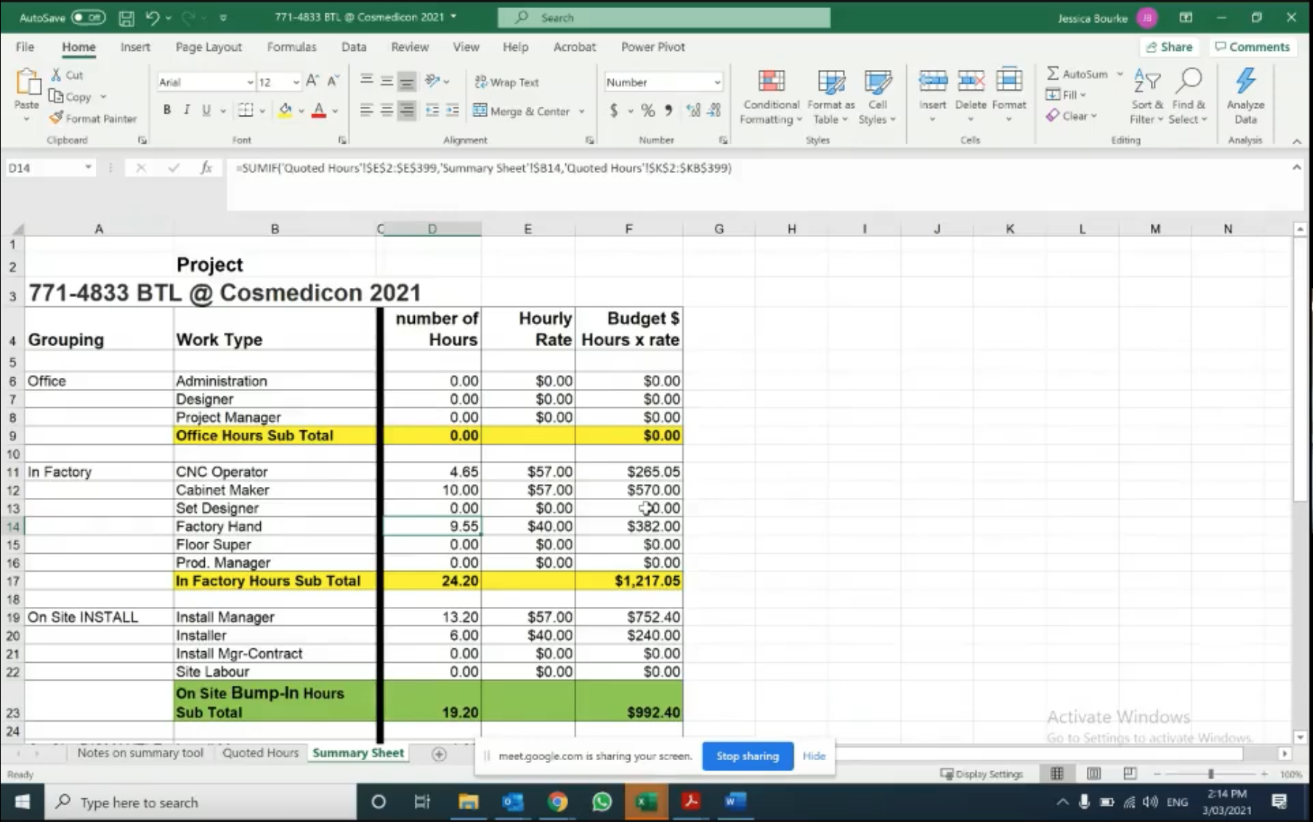Screen dimensions: 1313x822
Task: Open Format as Table gallery
Action: coord(831,97)
